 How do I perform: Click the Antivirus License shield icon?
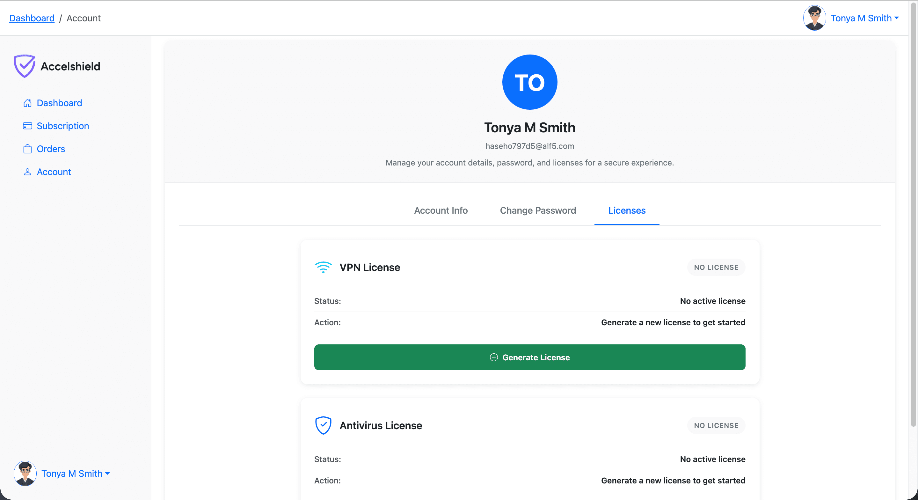(323, 425)
